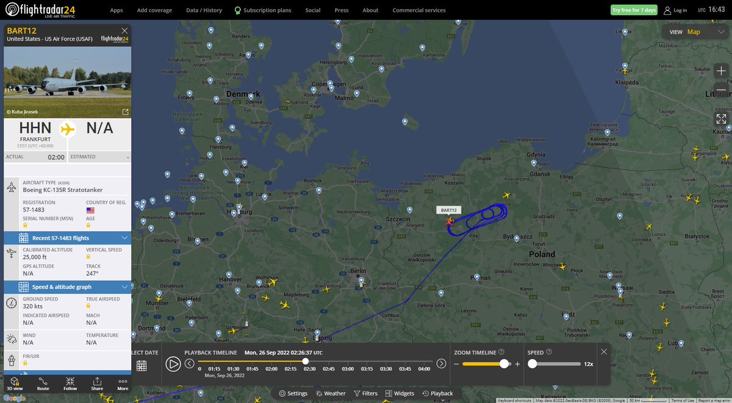Zoom in on the map
Image resolution: width=732 pixels, height=403 pixels.
click(x=721, y=71)
